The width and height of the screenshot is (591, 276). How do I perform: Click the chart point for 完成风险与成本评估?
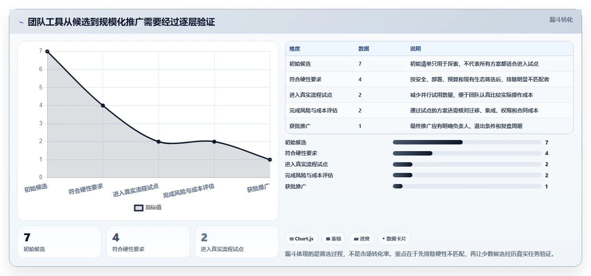pos(214,141)
